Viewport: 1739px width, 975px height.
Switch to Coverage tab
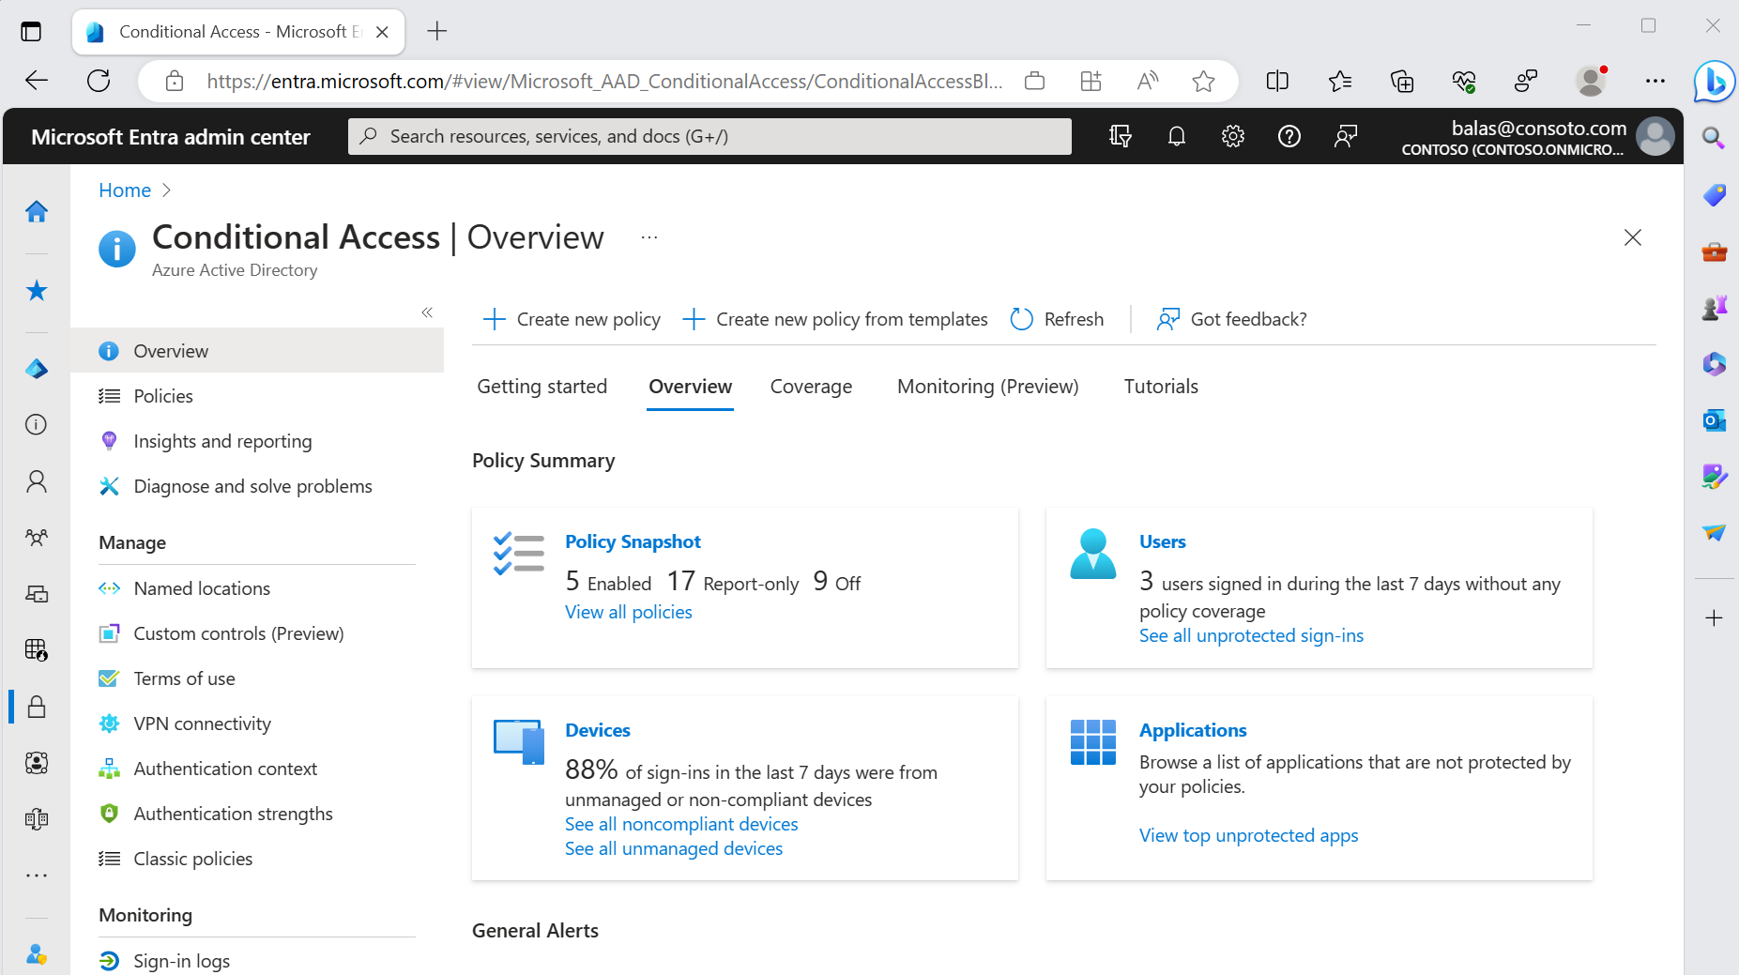coord(811,387)
